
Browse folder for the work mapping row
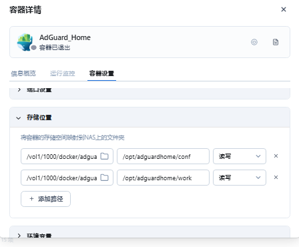coord(104,178)
